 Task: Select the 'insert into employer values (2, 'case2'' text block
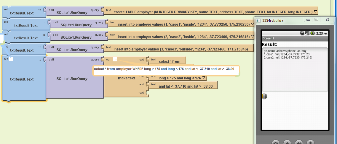180,35
